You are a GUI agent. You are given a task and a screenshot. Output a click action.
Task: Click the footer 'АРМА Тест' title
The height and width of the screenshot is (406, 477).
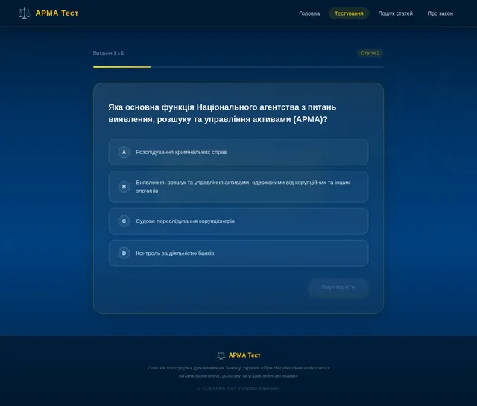pos(244,355)
